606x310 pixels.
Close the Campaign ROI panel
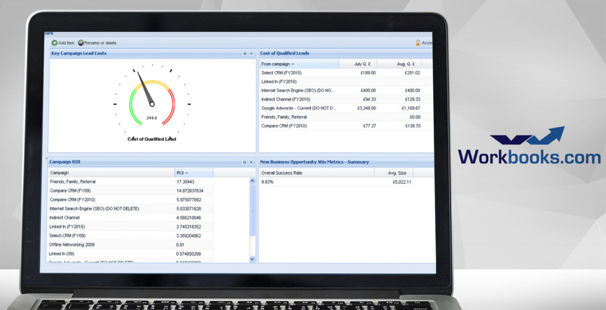point(251,162)
